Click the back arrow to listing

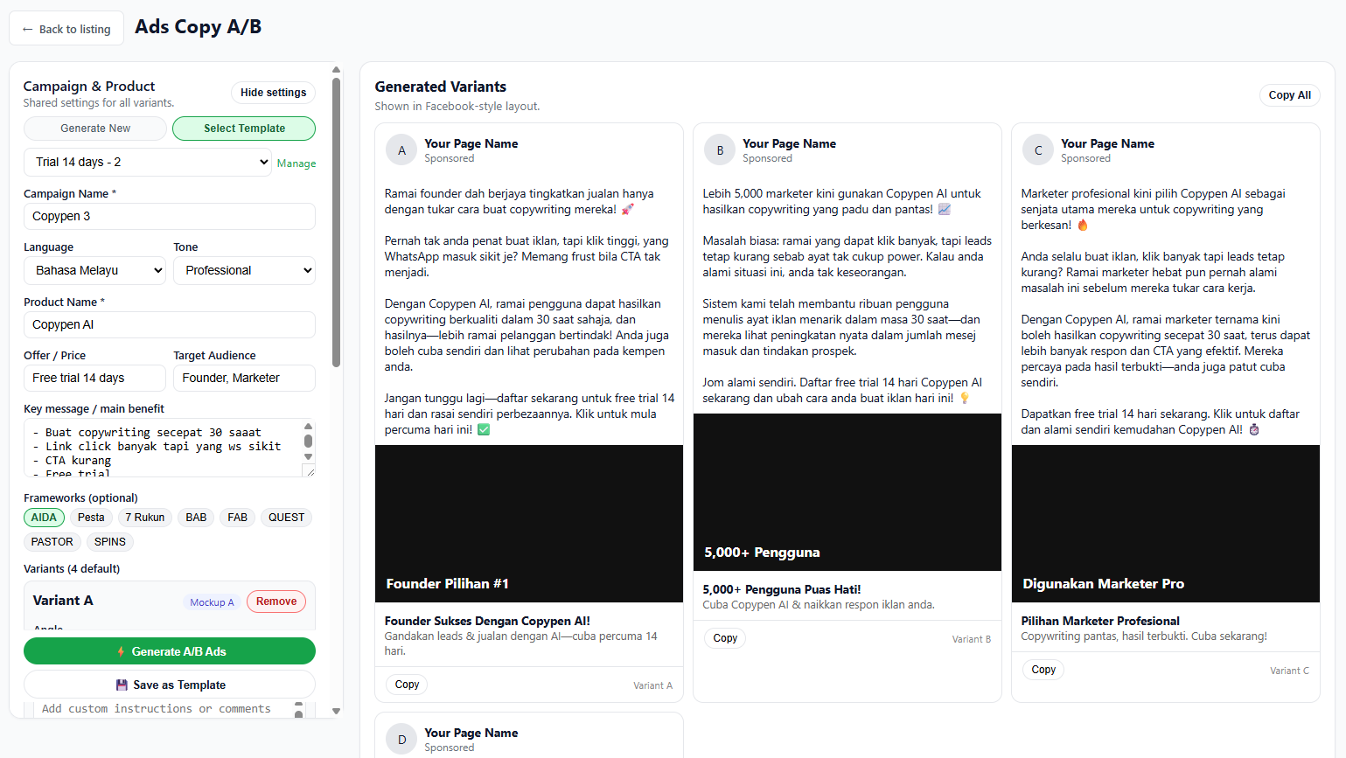28,29
